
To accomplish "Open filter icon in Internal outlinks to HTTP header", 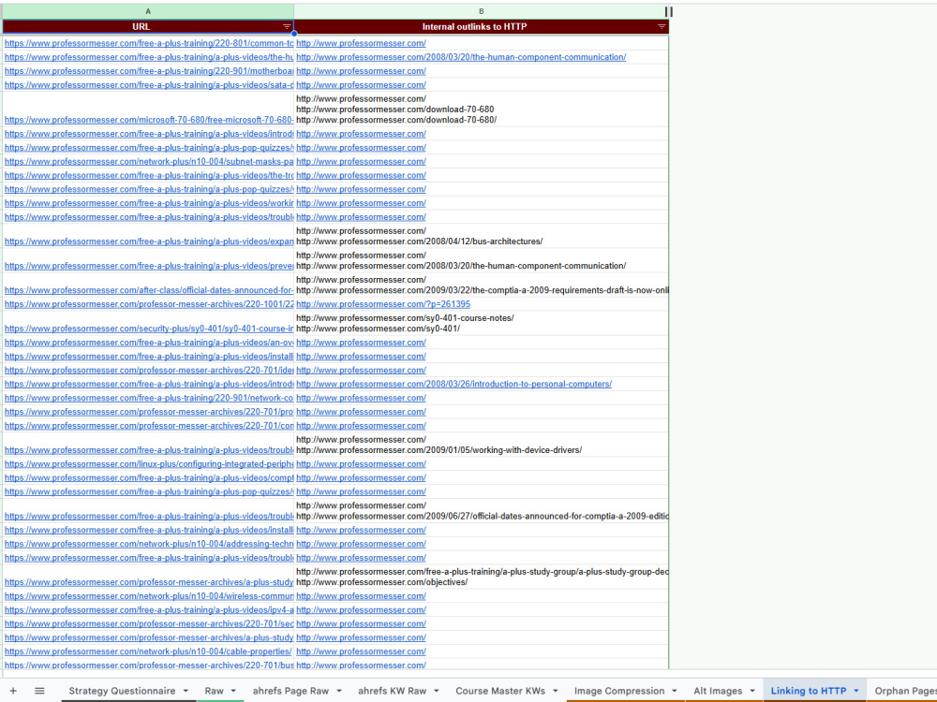I will (662, 27).
